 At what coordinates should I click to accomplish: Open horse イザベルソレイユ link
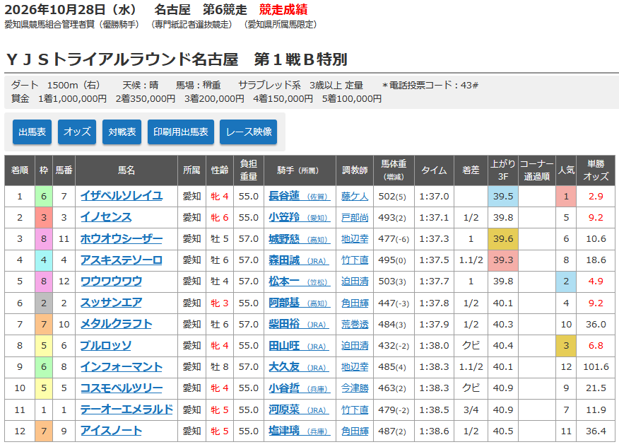coord(122,196)
